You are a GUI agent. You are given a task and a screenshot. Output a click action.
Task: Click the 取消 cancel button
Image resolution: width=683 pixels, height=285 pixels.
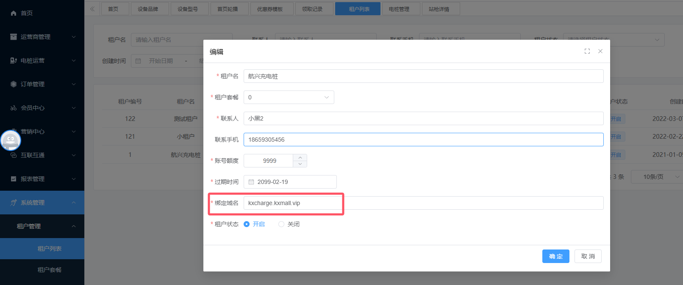coord(588,256)
